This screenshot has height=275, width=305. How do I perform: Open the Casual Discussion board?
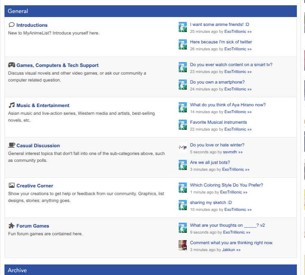38,146
